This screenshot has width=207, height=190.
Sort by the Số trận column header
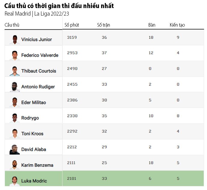(x=103, y=25)
